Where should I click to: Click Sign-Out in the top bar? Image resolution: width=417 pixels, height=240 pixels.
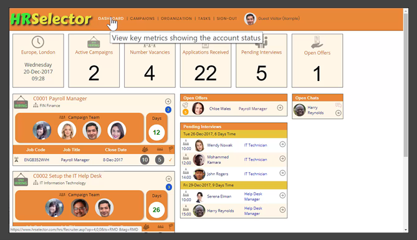click(x=227, y=19)
